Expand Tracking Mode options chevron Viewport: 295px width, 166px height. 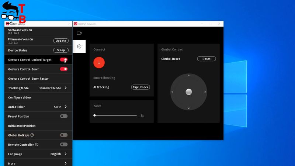(x=66, y=88)
